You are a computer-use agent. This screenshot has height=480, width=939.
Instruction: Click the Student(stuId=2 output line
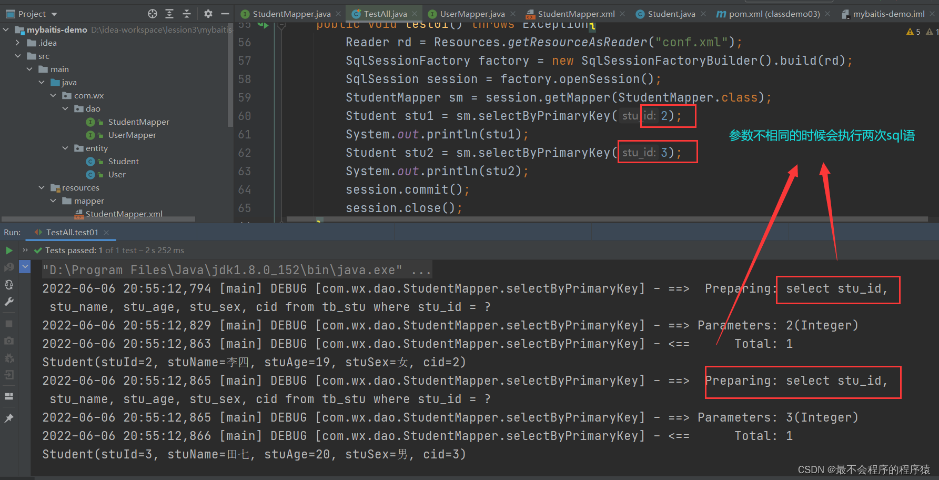254,362
